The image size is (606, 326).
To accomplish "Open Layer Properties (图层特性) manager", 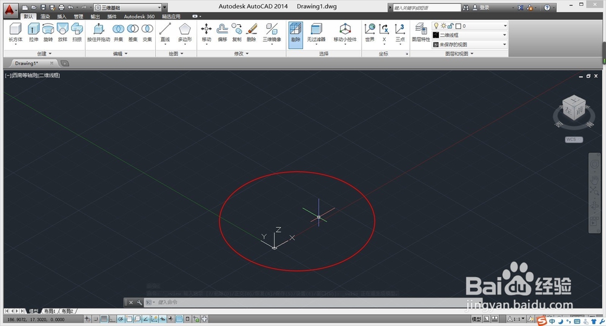I will [x=421, y=33].
